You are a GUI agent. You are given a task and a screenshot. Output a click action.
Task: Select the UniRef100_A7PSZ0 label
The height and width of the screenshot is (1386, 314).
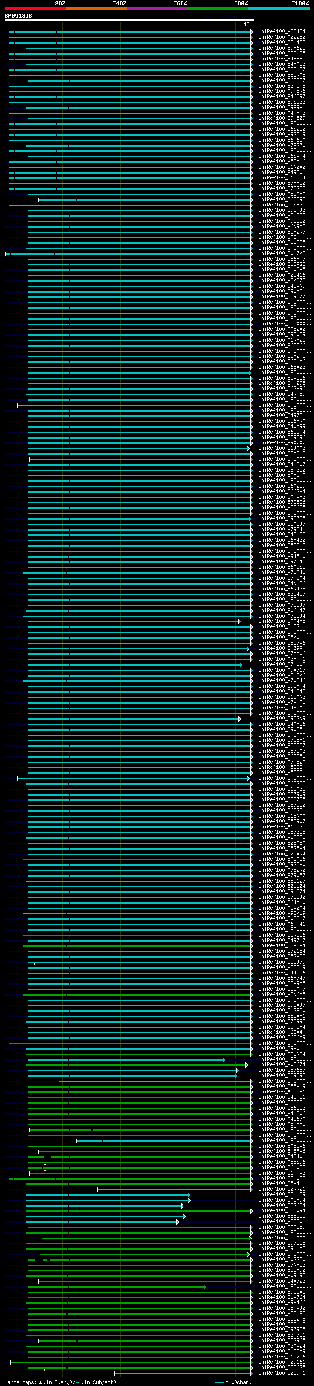pos(281,145)
